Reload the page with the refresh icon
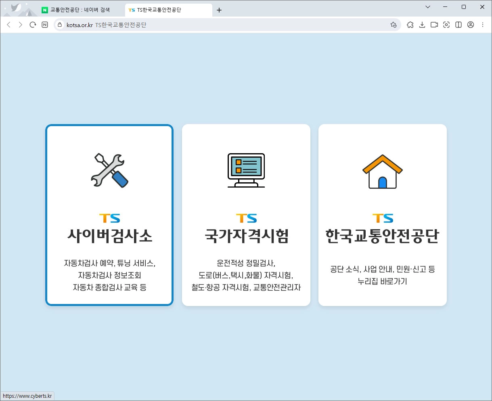 (x=32, y=25)
